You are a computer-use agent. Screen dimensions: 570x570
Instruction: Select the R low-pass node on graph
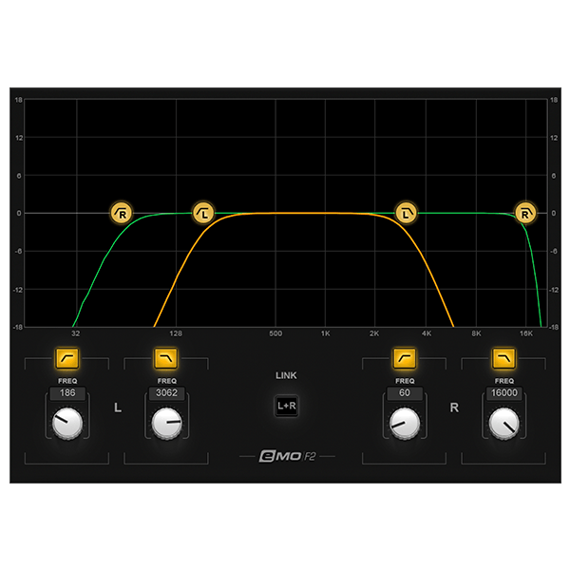click(525, 214)
